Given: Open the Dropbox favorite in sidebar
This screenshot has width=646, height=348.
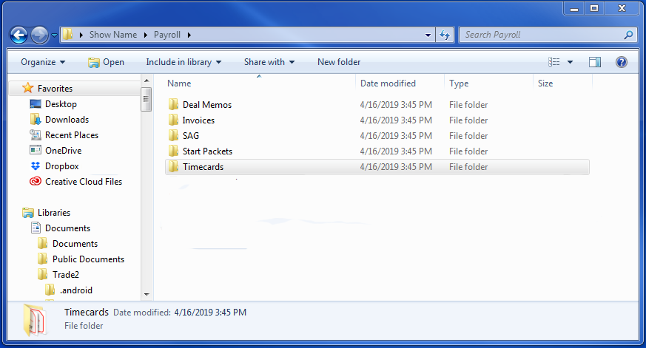Looking at the screenshot, I should pyautogui.click(x=61, y=166).
